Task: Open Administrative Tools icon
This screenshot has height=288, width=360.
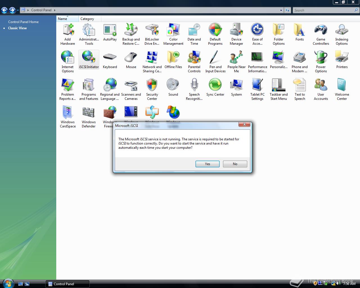Action: point(89,34)
